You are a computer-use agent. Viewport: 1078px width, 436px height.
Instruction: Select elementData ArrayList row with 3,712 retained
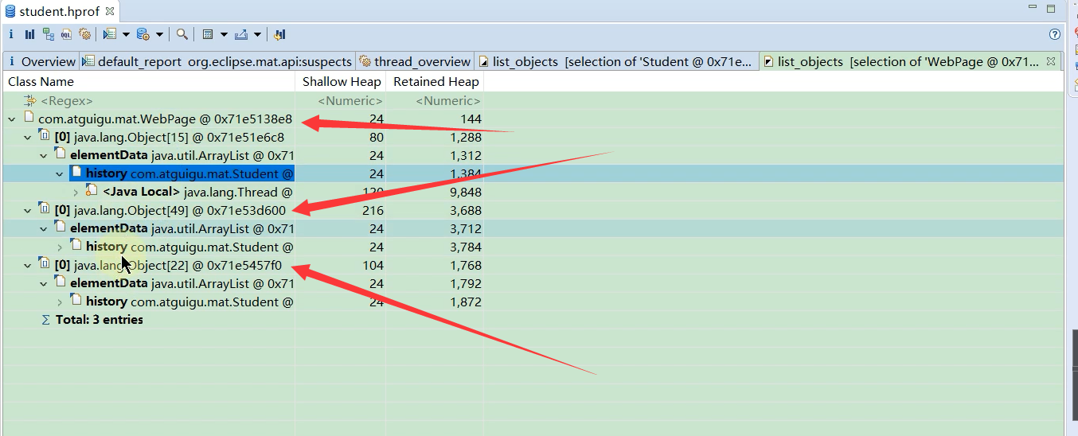pos(533,229)
